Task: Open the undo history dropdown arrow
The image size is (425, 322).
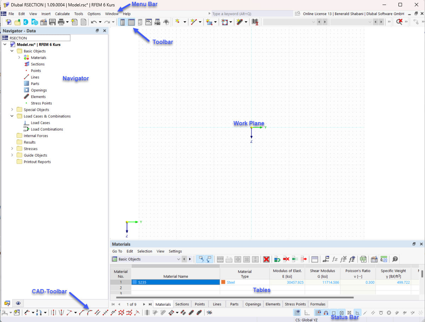Action: tap(100, 22)
